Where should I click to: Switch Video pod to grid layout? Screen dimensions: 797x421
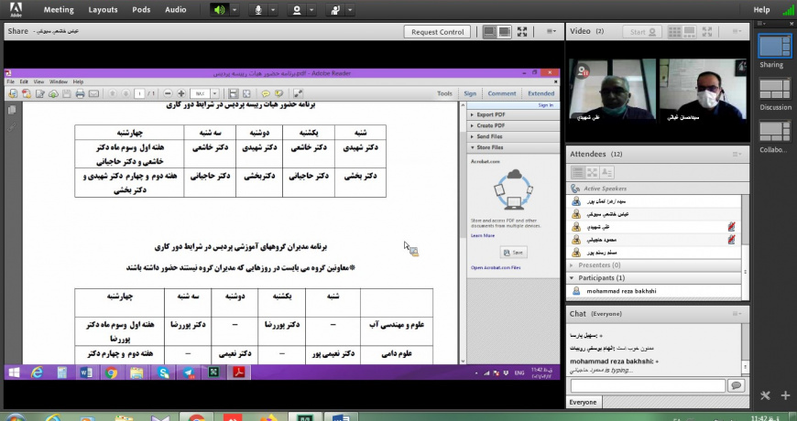674,31
